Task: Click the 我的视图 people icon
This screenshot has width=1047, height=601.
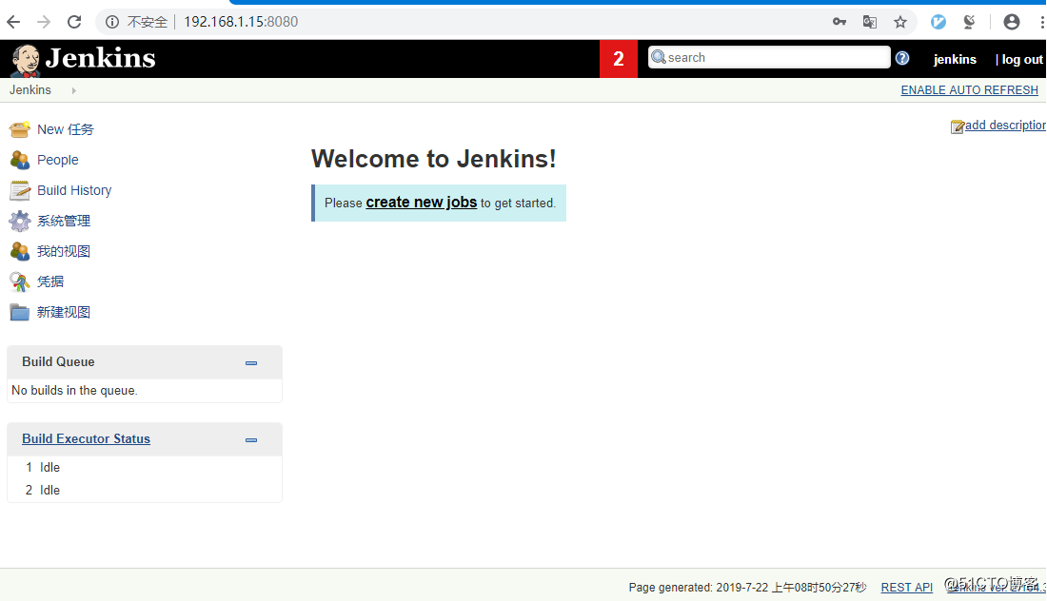Action: pyautogui.click(x=19, y=251)
